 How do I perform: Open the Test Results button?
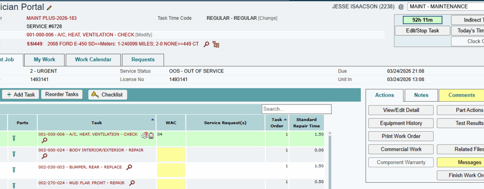pos(461,123)
